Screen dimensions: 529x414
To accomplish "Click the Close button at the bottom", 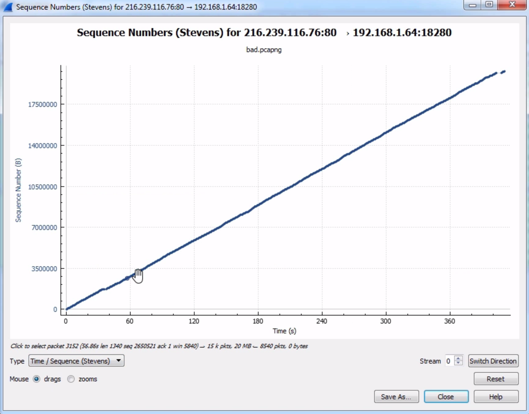I will [x=446, y=397].
